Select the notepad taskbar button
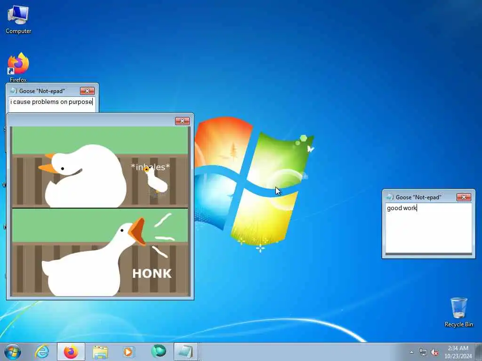Viewport: 482px width, 361px height. tap(186, 352)
